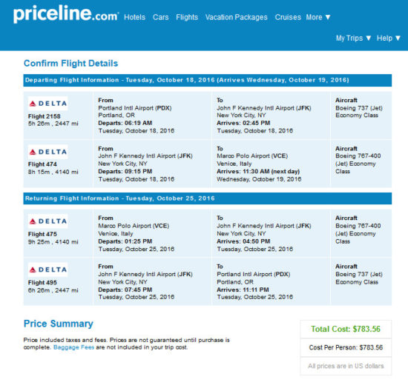The height and width of the screenshot is (388, 408).
Task: Select Flights in the top navigation
Action: 187,17
